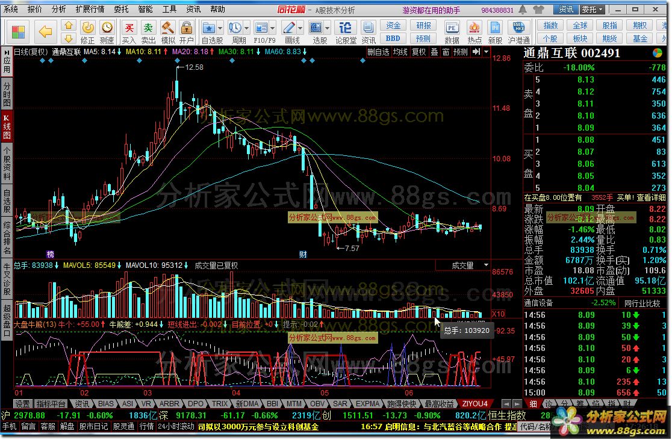
Task: Click the 热点 HOT flame icon
Action: (x=474, y=28)
